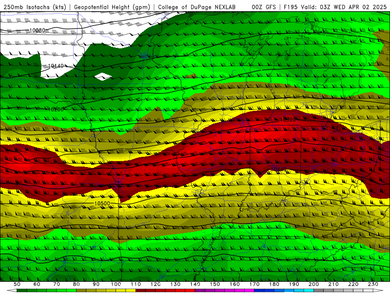Click the 80 value on the color scale

pyautogui.click(x=77, y=284)
